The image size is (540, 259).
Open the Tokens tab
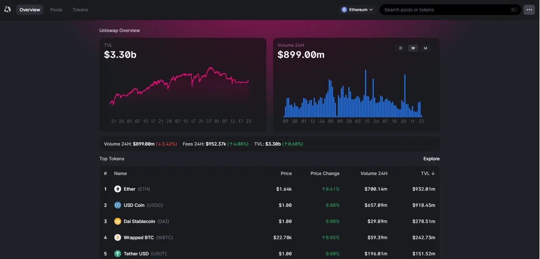pos(80,9)
